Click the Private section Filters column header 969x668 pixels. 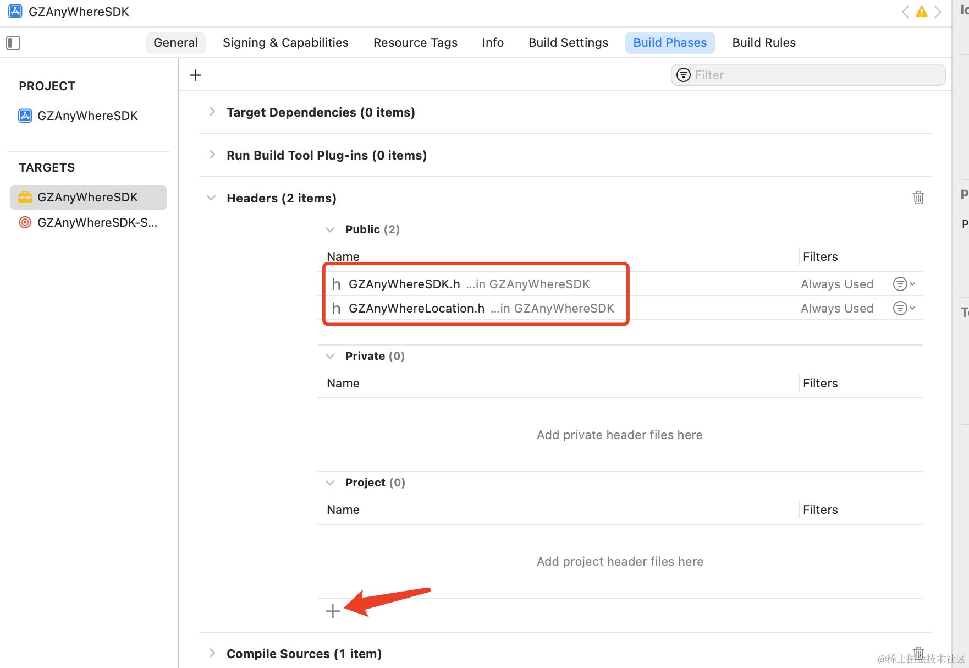tap(820, 383)
